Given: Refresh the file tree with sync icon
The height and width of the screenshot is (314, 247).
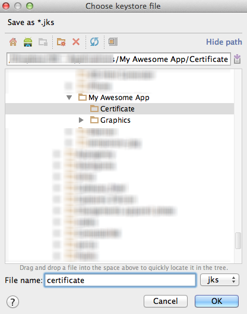Looking at the screenshot, I should 94,42.
